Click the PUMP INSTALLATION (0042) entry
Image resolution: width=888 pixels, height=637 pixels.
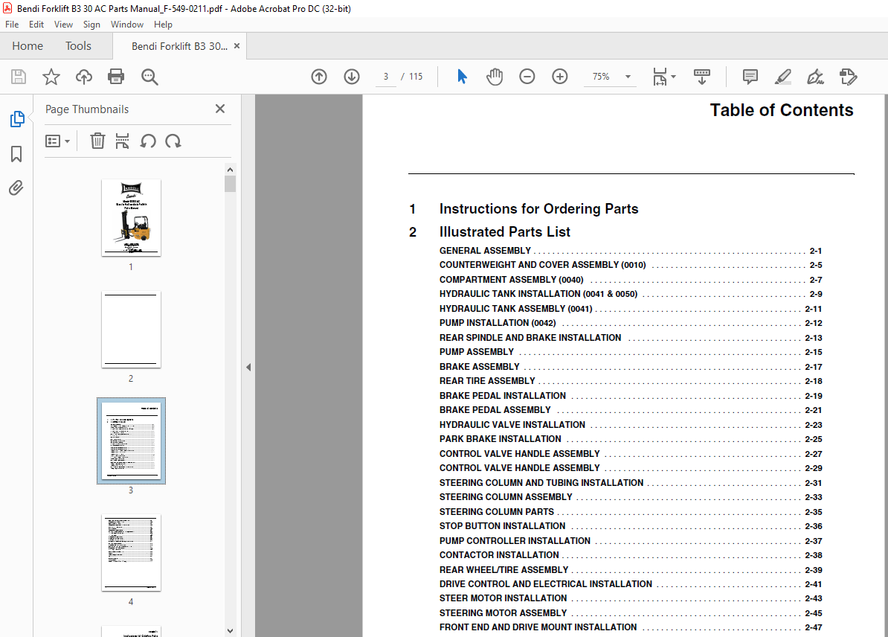[631, 323]
